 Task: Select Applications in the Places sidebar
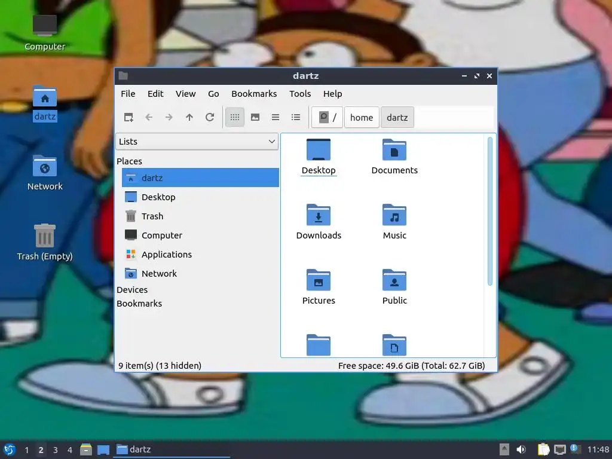pos(200,254)
